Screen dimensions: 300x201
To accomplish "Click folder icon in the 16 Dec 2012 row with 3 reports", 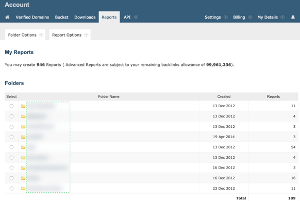I will click(x=23, y=168).
